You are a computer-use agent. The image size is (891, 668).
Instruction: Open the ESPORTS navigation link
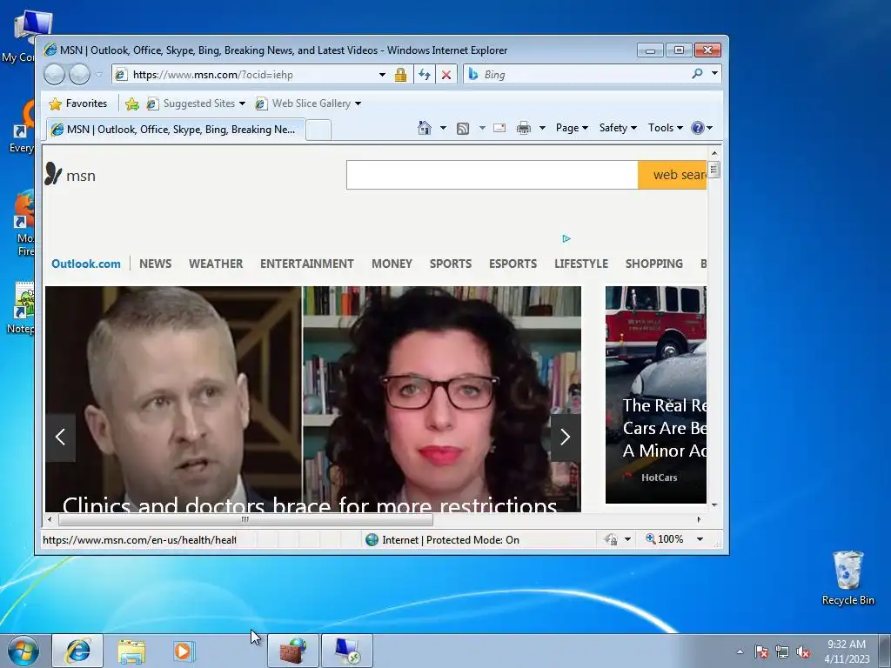point(512,264)
